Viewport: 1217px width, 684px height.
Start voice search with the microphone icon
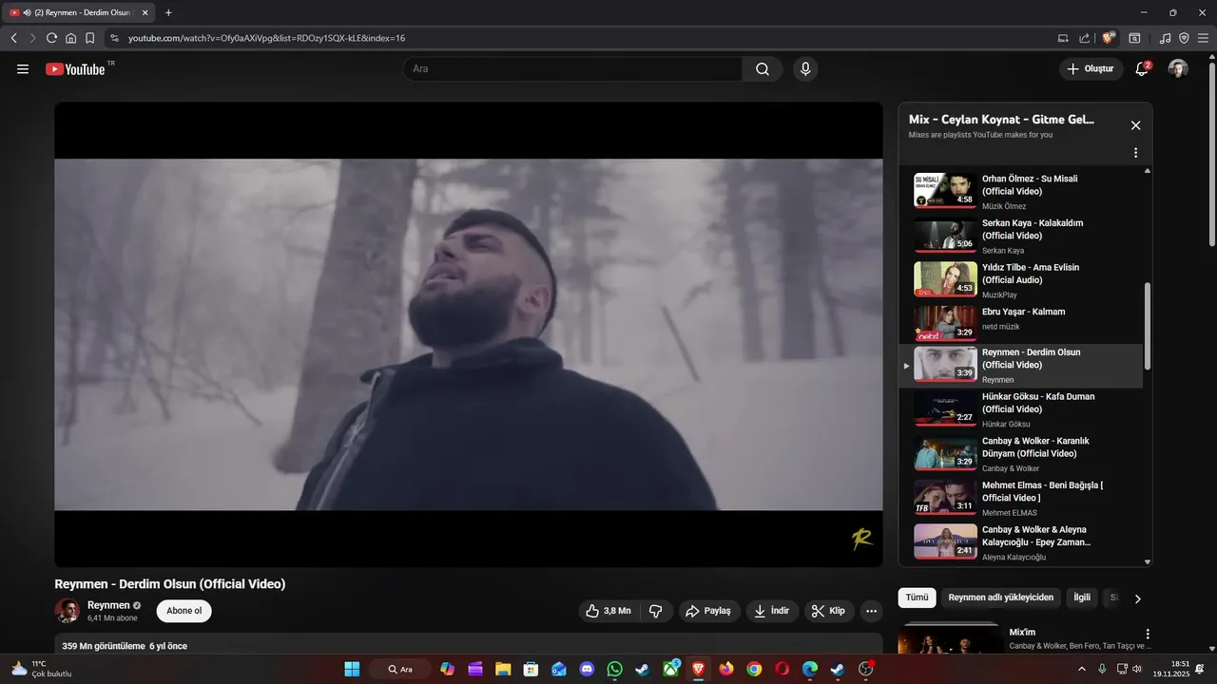tap(805, 68)
